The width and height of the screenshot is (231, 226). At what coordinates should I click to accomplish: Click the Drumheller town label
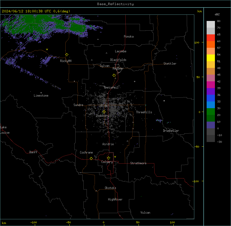click(x=171, y=131)
